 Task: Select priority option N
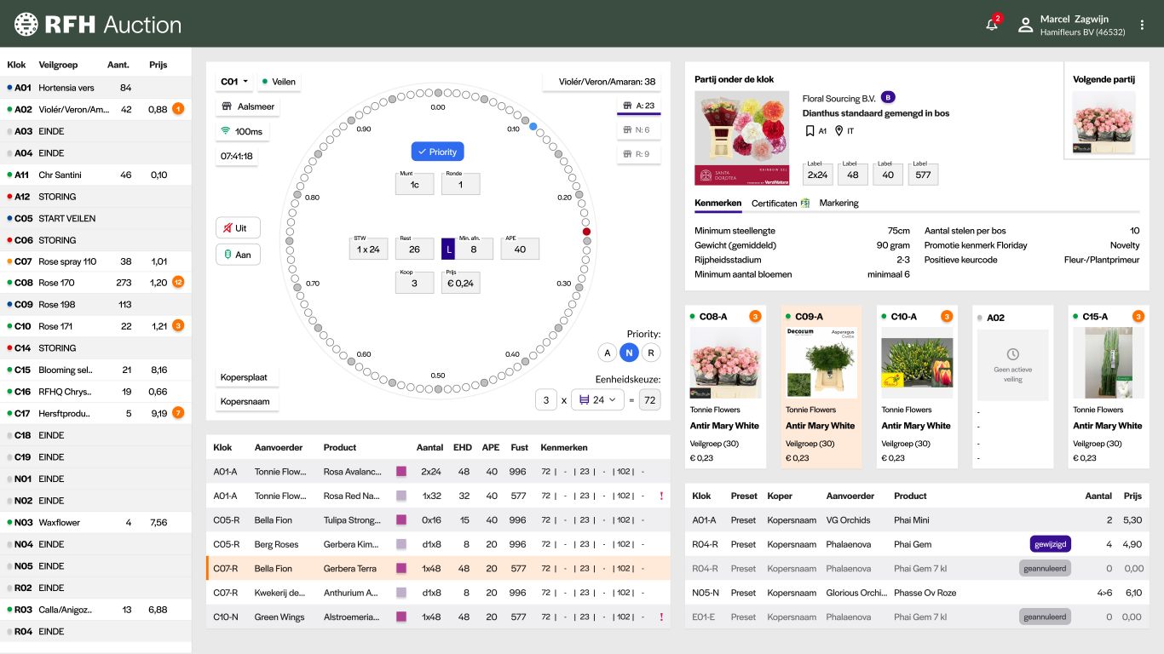(x=629, y=353)
